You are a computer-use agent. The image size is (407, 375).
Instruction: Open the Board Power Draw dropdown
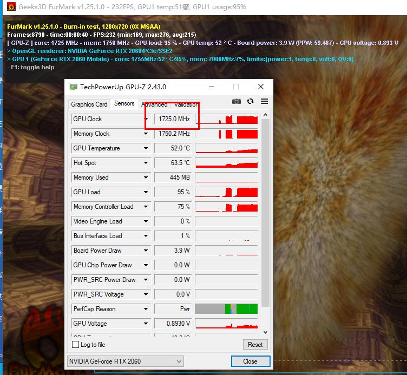[x=146, y=251]
